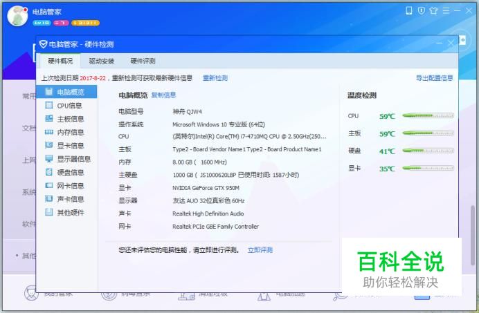This screenshot has width=479, height=313.
Task: Click the phone icon in the main window header
Action: pyautogui.click(x=408, y=11)
